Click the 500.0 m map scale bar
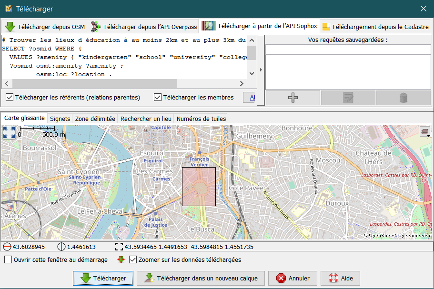The height and width of the screenshot is (289, 434). coord(37,129)
